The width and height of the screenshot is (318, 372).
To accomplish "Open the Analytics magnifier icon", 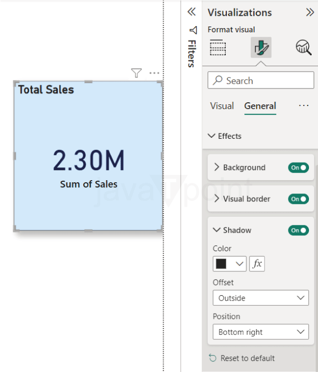I will coord(304,47).
